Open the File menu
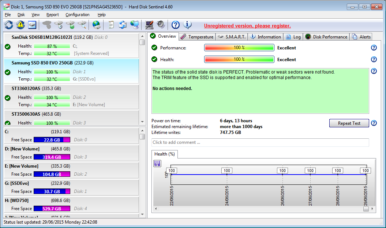Screen dimensions: 386x228 pos(8,15)
